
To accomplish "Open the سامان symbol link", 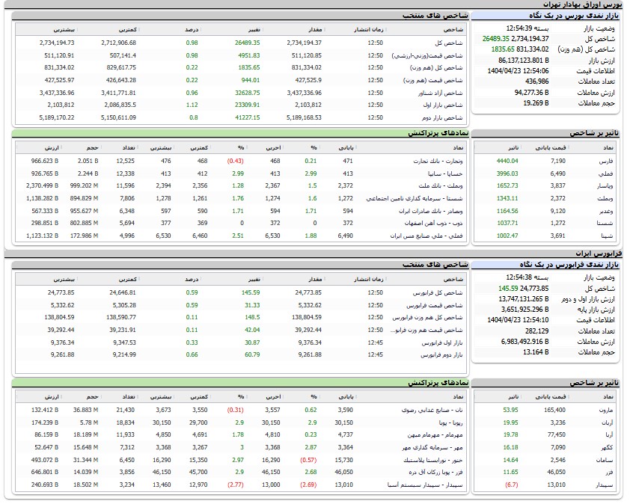I will tap(605, 460).
